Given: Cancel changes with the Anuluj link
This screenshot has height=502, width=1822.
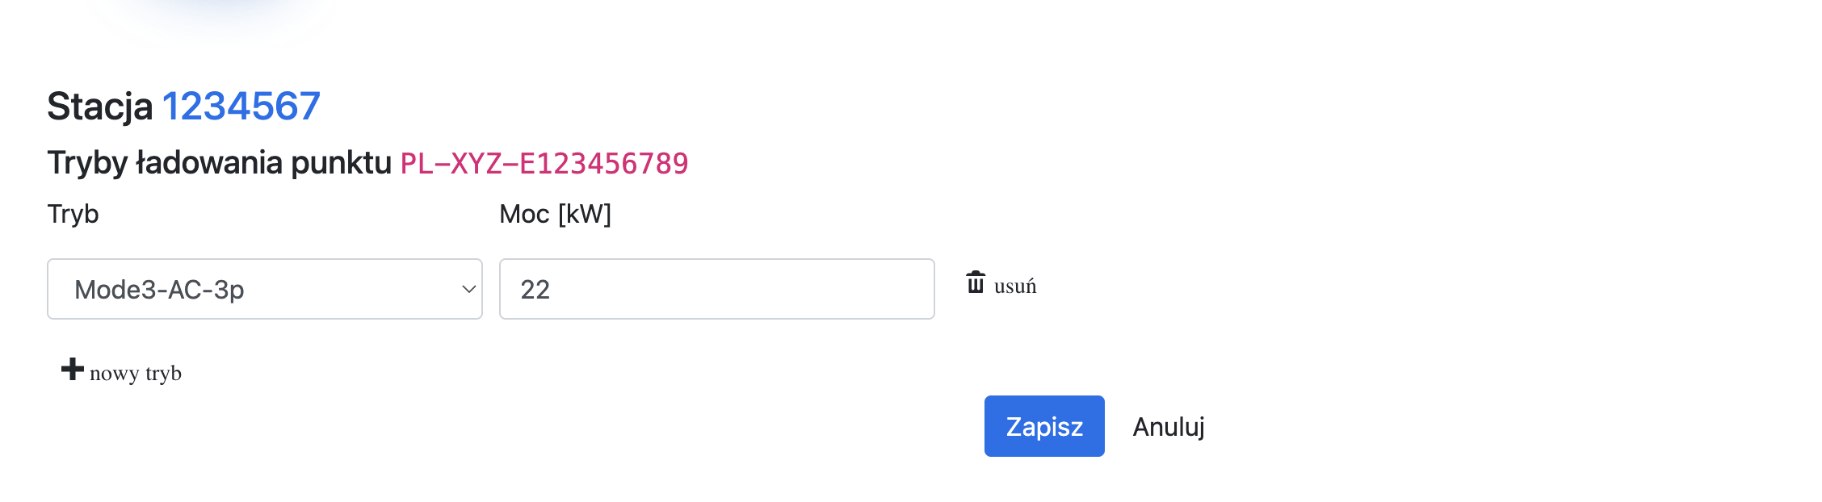Looking at the screenshot, I should tap(1168, 426).
